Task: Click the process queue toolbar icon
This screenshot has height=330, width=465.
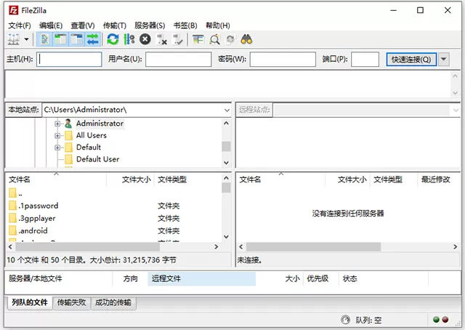Action: coord(129,39)
